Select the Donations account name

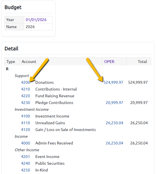44,82
